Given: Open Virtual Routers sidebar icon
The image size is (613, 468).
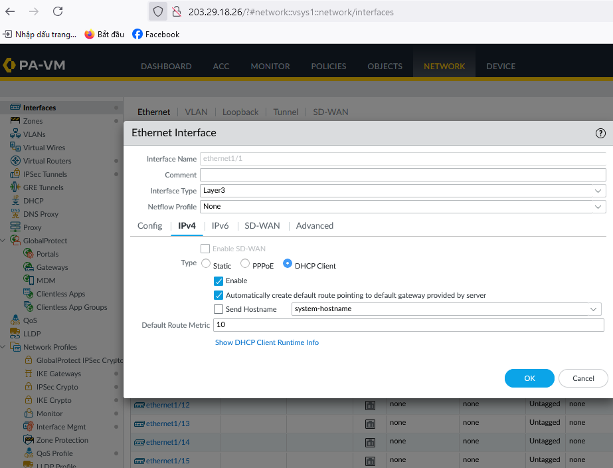Looking at the screenshot, I should point(15,161).
